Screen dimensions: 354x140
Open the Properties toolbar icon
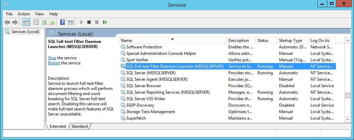click(36, 22)
